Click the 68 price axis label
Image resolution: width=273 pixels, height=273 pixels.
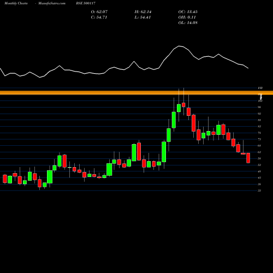click(259, 146)
